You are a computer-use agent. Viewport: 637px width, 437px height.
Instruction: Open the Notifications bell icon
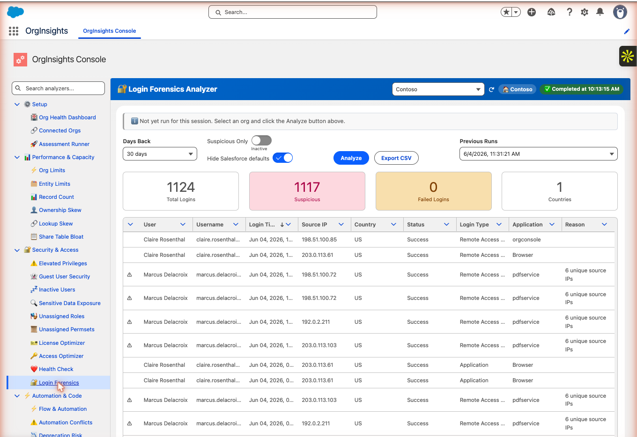[x=600, y=12]
